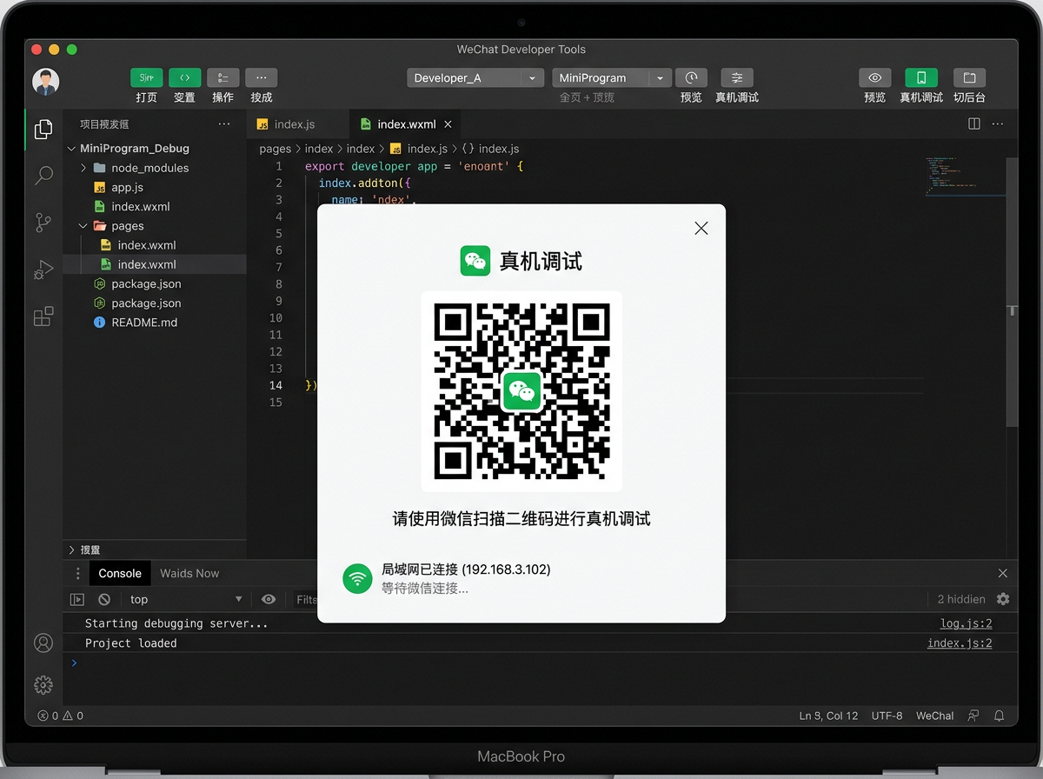Image resolution: width=1043 pixels, height=779 pixels.
Task: Click the clock icon preview button
Action: tap(691, 77)
